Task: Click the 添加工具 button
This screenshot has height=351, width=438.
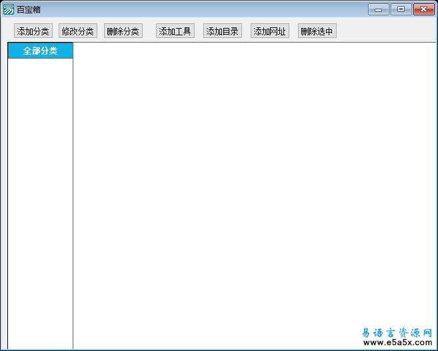Action: point(175,31)
